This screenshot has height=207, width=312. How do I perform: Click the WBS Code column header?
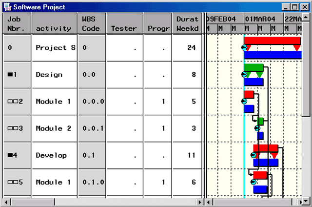point(91,23)
